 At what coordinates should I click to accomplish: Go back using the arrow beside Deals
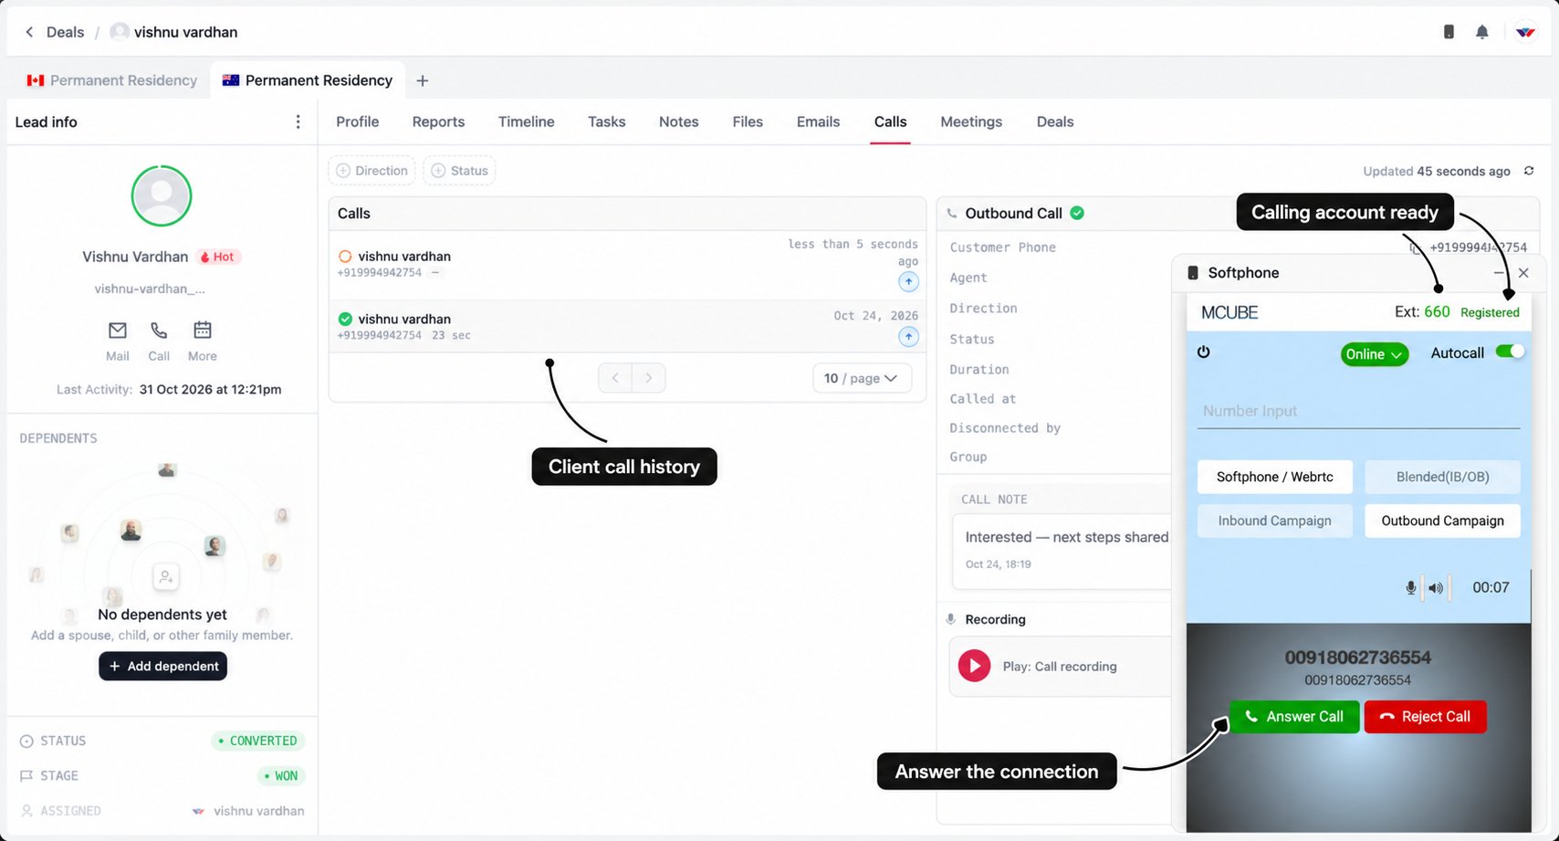click(x=29, y=32)
